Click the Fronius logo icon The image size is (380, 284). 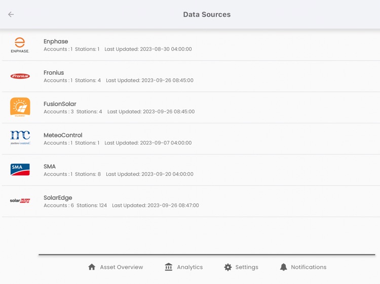(x=20, y=76)
